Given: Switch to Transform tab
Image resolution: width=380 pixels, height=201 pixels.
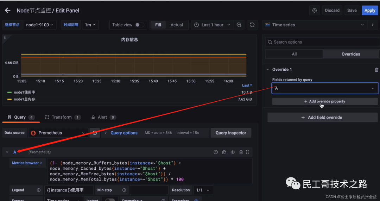Looking at the screenshot, I should tap(63, 117).
